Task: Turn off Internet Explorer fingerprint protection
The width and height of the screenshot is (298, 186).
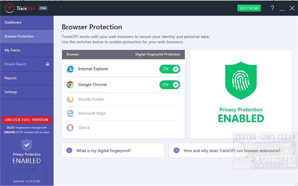Action: point(169,69)
